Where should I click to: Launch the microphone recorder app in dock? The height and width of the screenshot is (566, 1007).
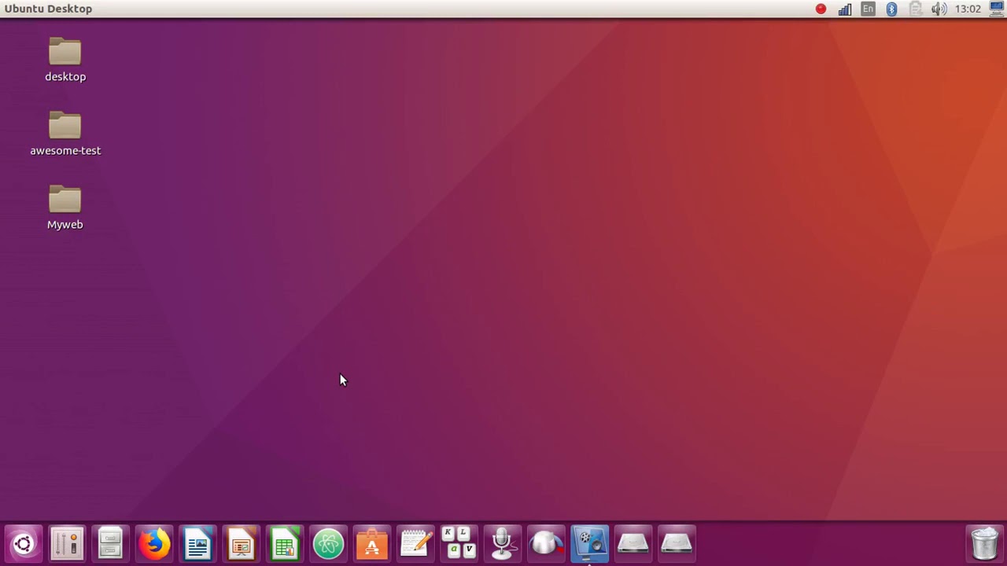coord(503,543)
